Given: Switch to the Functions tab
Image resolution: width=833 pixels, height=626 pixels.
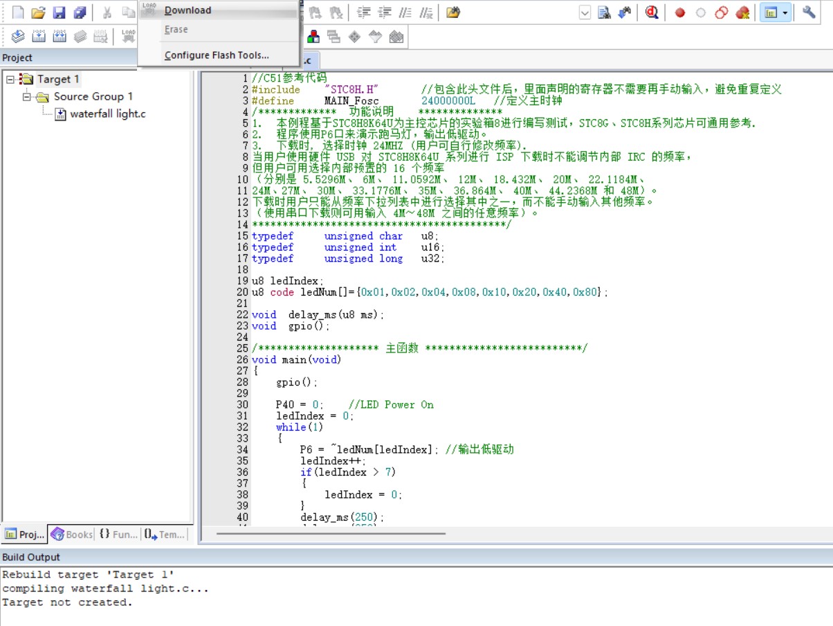Looking at the screenshot, I should [x=118, y=534].
